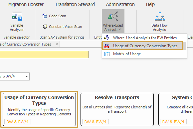Click the Variable selector group caption

pos(17,37)
